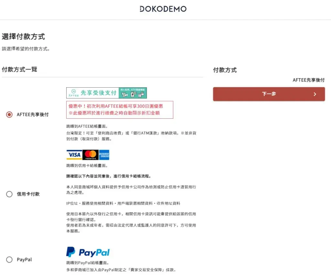Select the AFTEE先享後付 radio button
This screenshot has height=278, width=331.
[9, 115]
